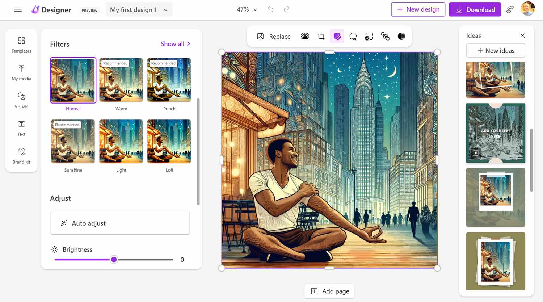Viewport: 543px width, 302px height.
Task: Close the Ideas panel
Action: pyautogui.click(x=522, y=35)
